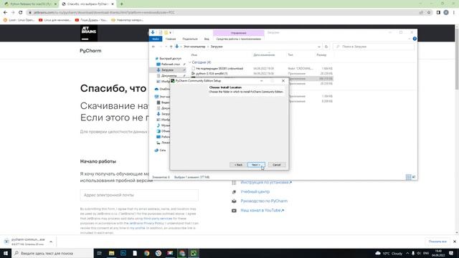Open the PyCharm installer taskbar icon
459x258 pixels.
click(194, 253)
